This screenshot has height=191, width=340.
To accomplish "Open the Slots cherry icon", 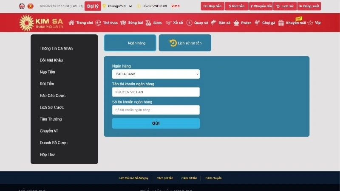I will click(148, 22).
